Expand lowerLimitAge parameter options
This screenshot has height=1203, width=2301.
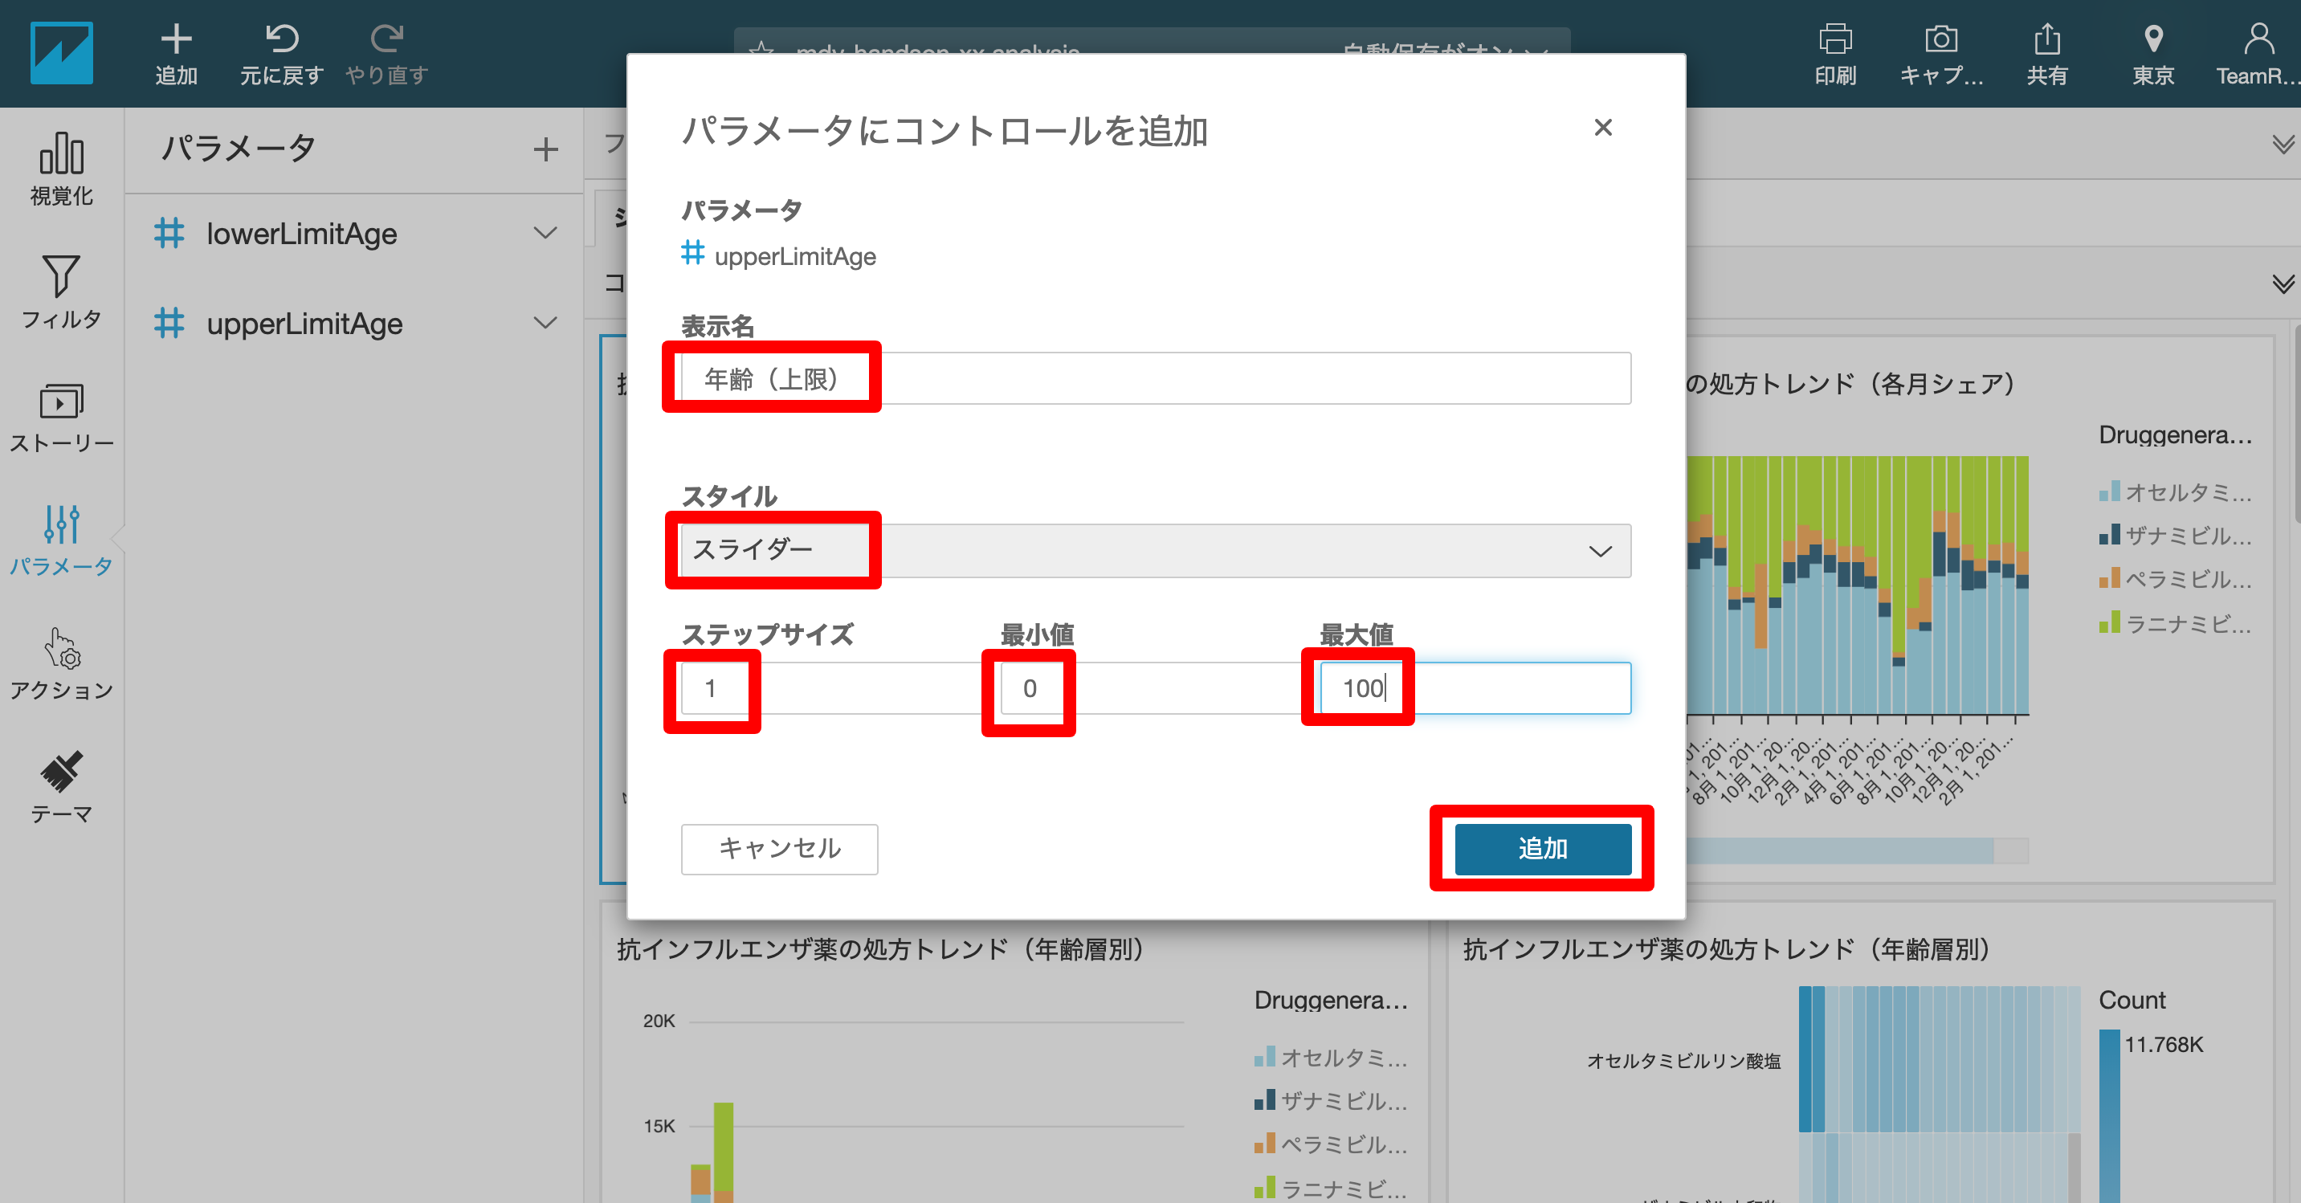point(545,233)
